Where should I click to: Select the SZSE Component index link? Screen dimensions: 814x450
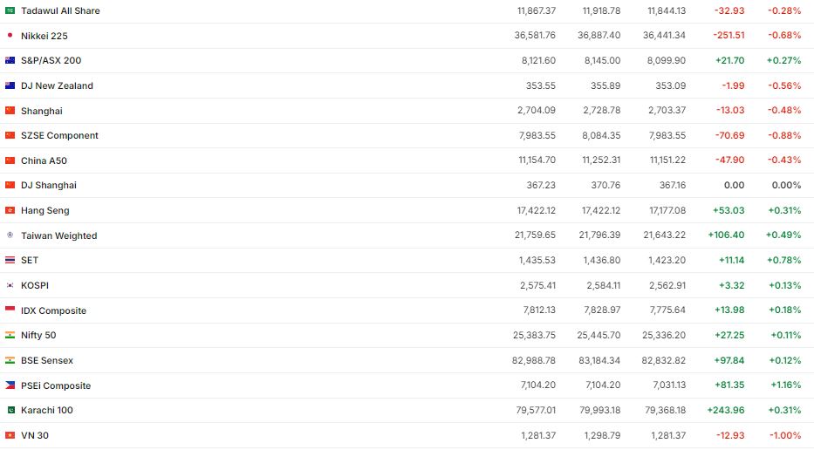[59, 136]
